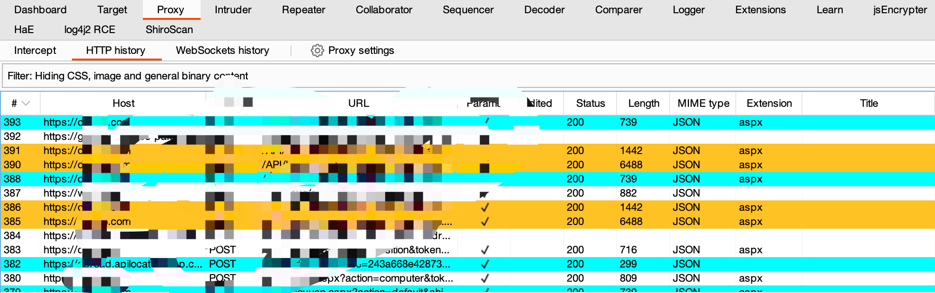Switch to the Repeater tab

[x=303, y=9]
